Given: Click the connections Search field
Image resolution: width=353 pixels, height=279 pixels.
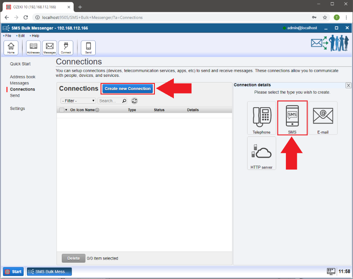Looking at the screenshot, I should point(110,101).
